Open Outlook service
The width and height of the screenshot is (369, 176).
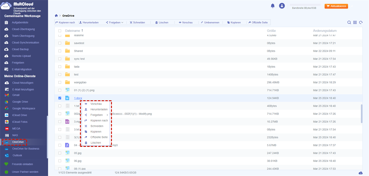17,155
